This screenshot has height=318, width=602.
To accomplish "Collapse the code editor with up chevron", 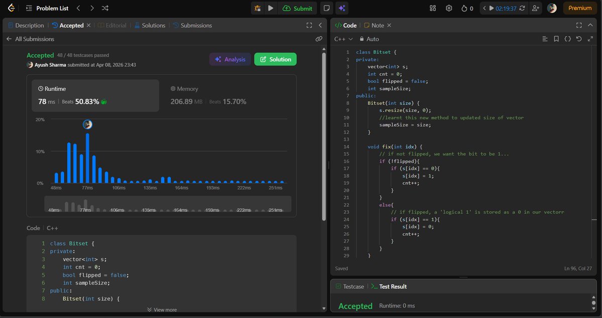I will [590, 25].
